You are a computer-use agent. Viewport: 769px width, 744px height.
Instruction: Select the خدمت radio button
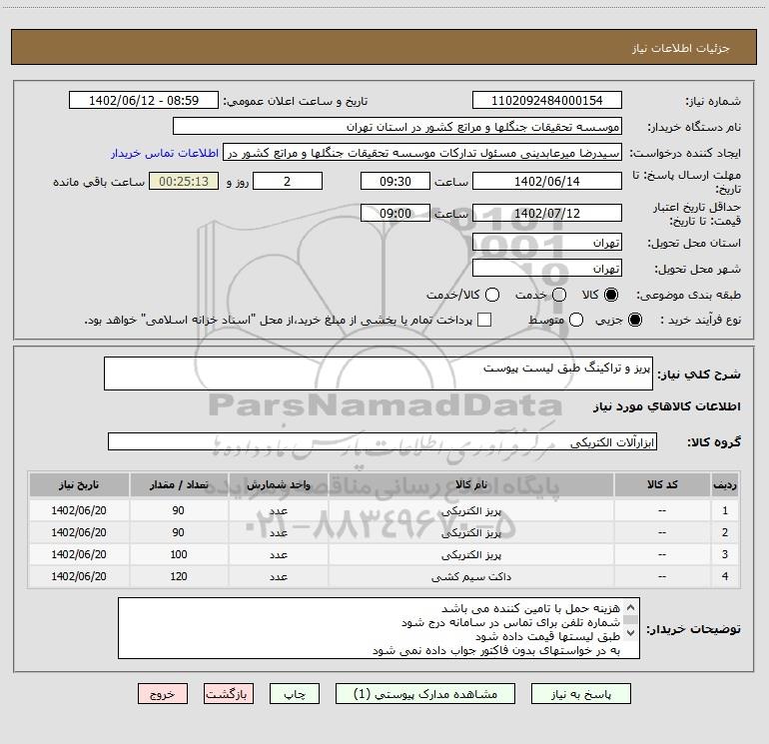[559, 295]
